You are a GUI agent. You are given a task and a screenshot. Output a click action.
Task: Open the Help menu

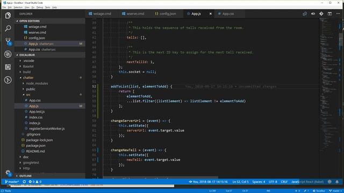pos(54,7)
